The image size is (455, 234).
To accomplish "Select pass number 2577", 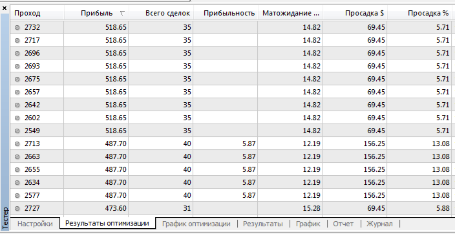I will (32, 195).
